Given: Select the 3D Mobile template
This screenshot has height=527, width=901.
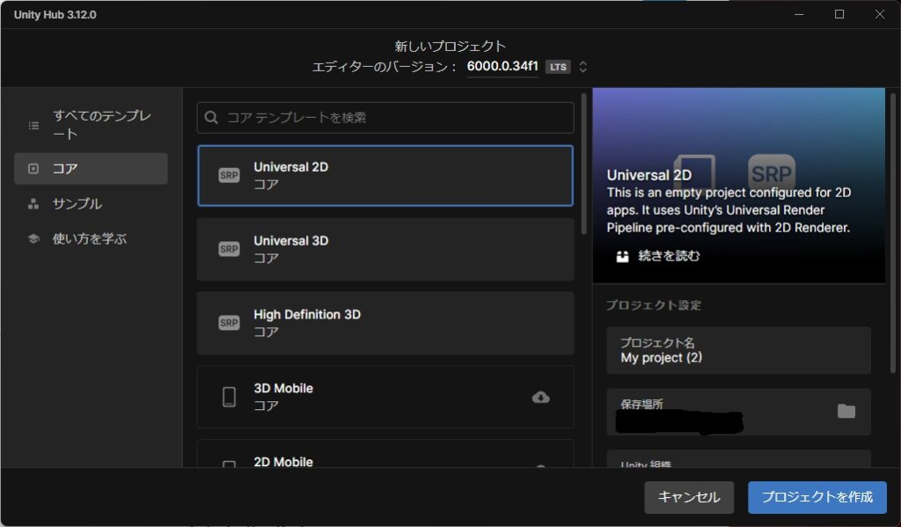Looking at the screenshot, I should tap(385, 397).
